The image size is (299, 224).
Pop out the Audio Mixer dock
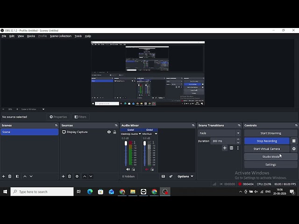pos(193,126)
